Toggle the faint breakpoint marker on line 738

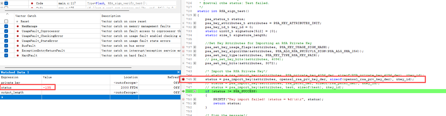click(183, 51)
